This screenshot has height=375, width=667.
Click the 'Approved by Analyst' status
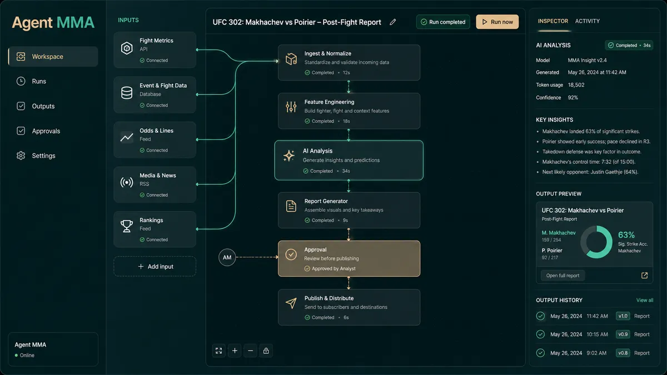click(330, 269)
